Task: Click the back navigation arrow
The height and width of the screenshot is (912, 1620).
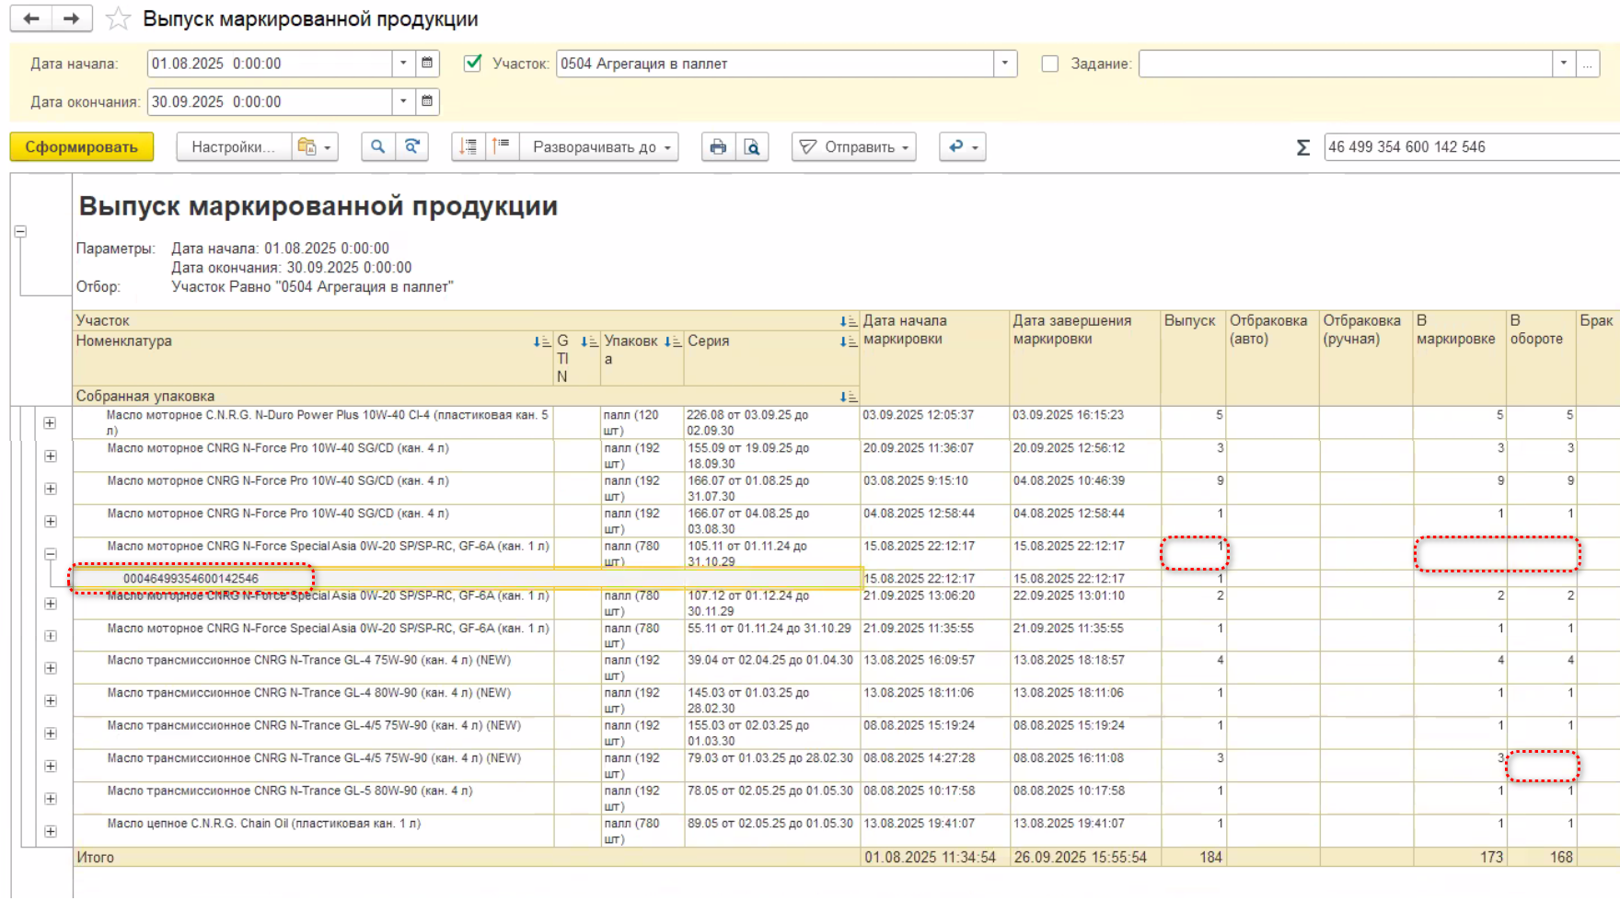Action: coord(31,18)
